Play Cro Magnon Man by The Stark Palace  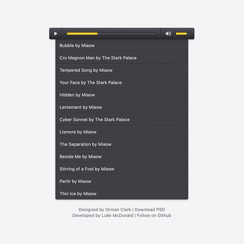[122, 58]
